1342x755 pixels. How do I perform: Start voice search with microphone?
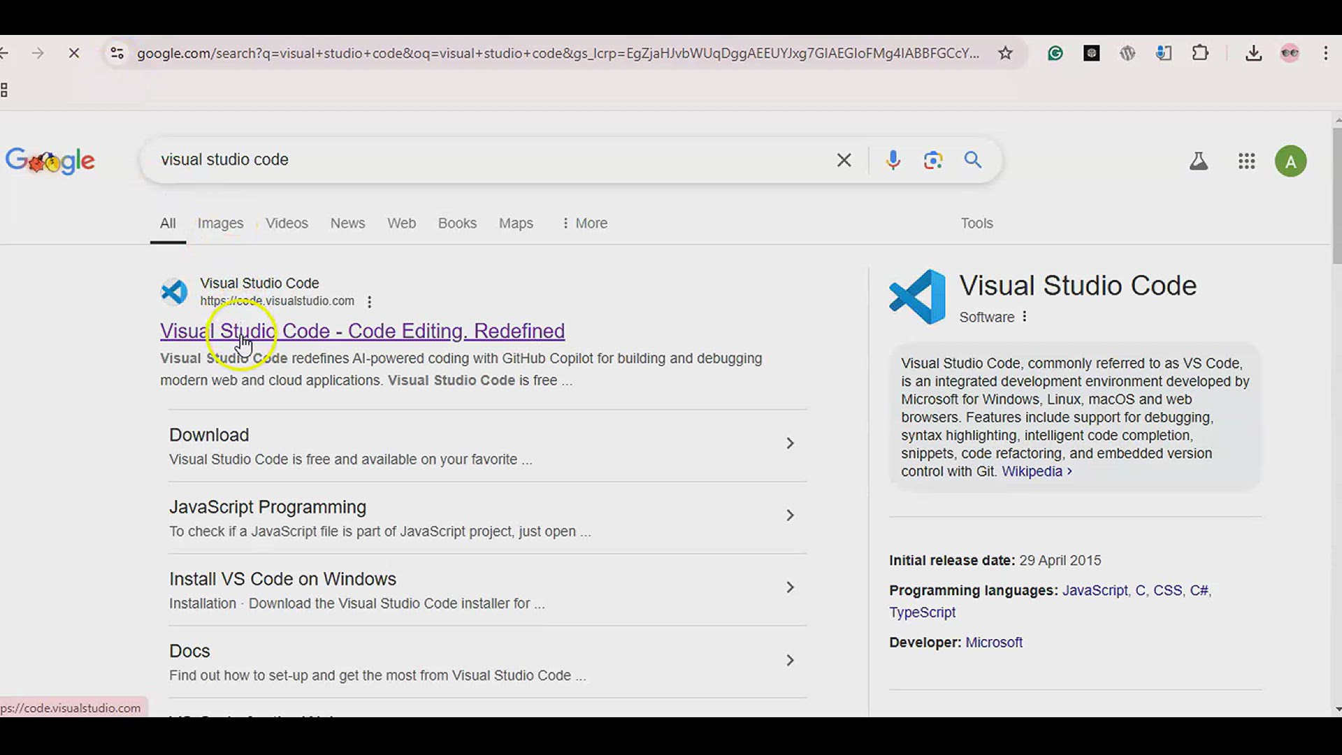(x=893, y=160)
